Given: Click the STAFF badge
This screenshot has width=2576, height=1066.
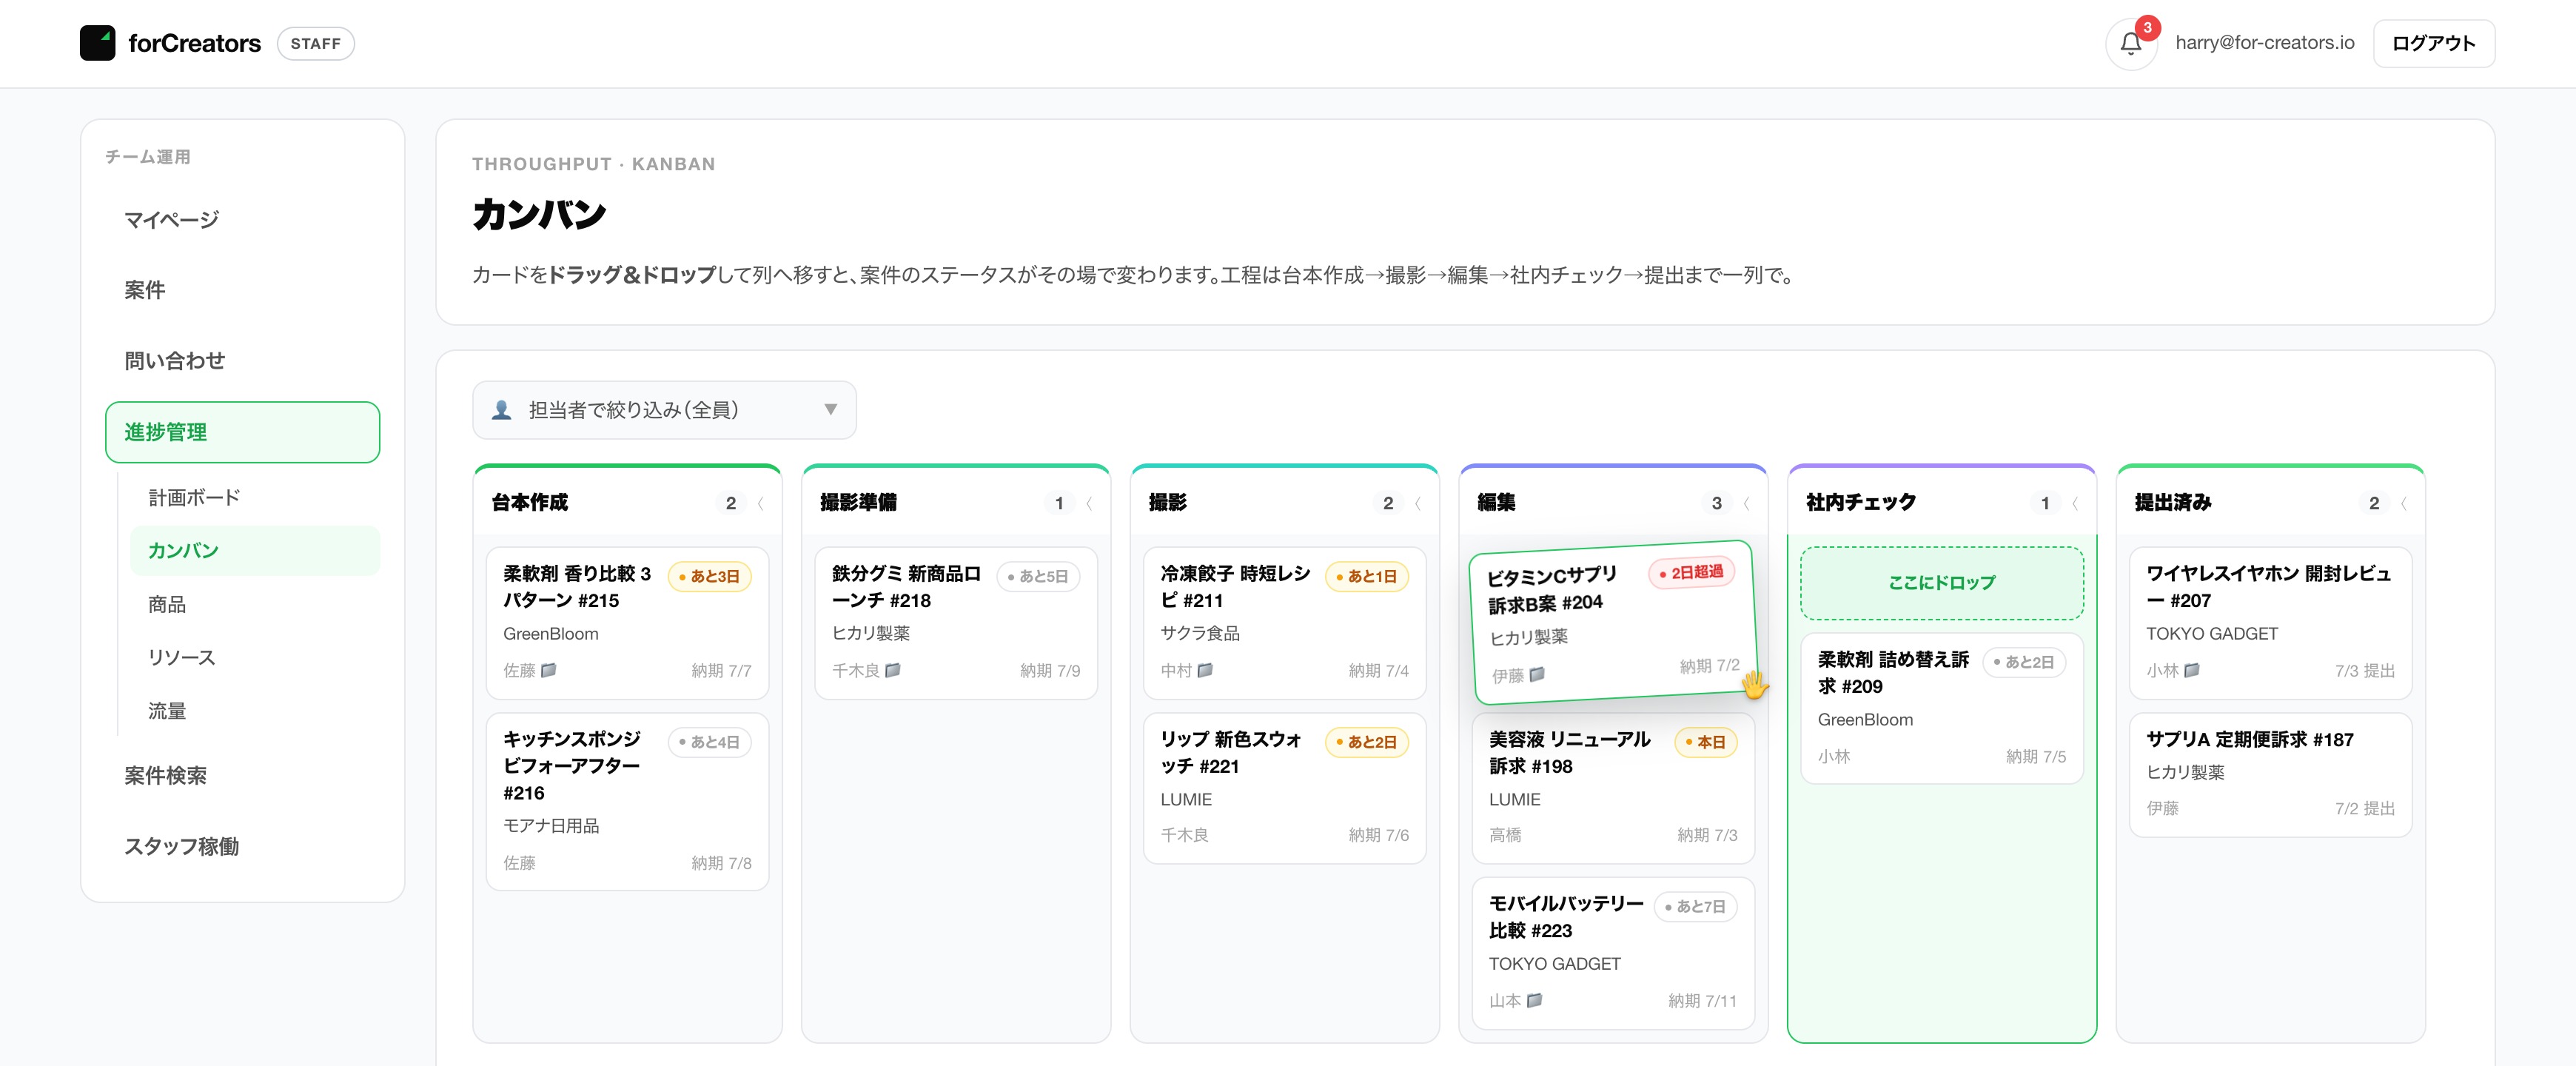Looking at the screenshot, I should click(315, 43).
